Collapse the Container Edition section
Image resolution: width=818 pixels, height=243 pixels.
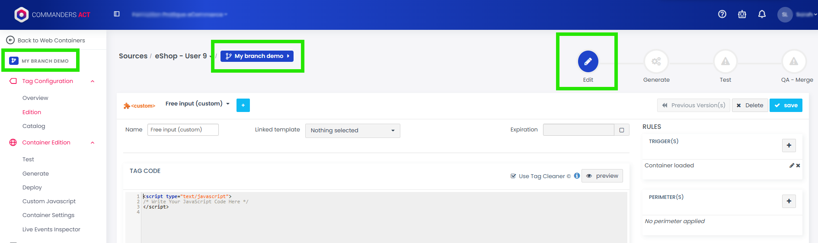93,143
